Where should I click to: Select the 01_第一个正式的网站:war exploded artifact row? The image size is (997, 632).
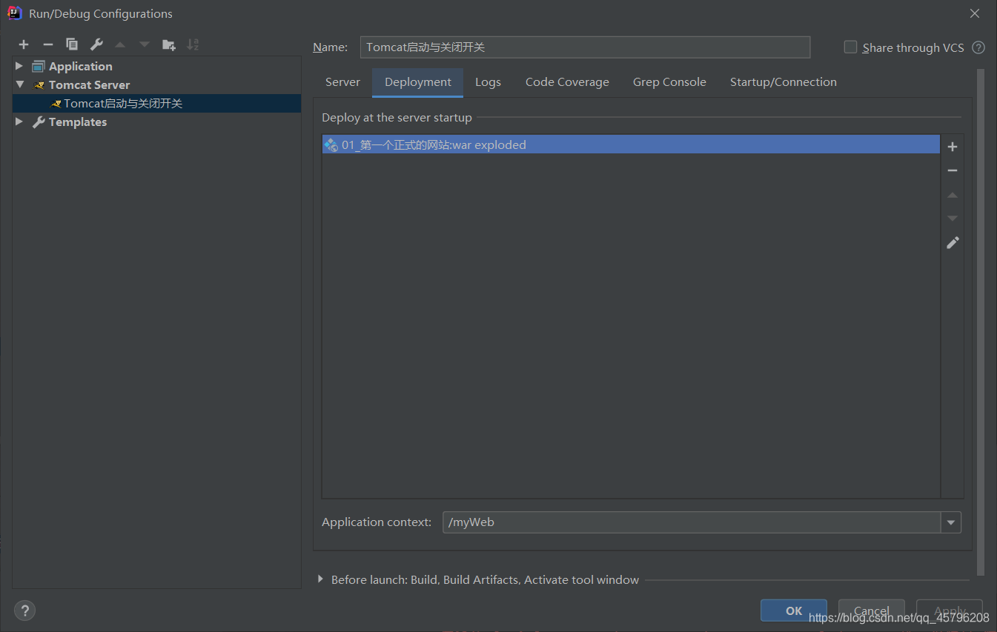coord(631,145)
